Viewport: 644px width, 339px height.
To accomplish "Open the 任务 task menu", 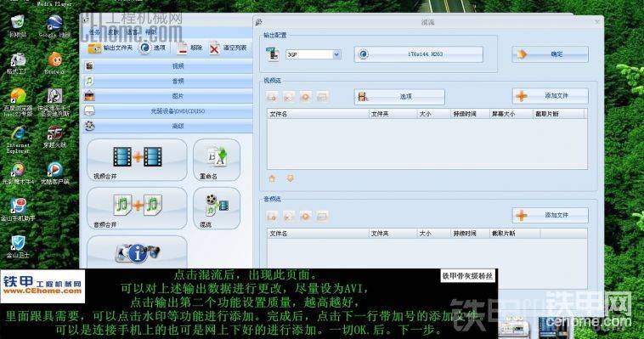I will 94,31.
